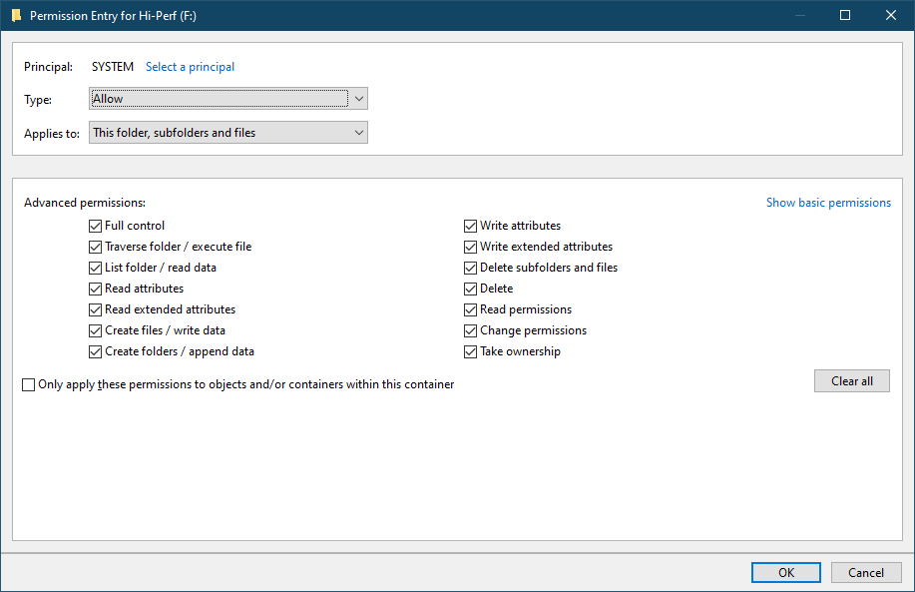This screenshot has height=592, width=915.
Task: Uncheck the Read attributes checkbox
Action: pos(95,289)
